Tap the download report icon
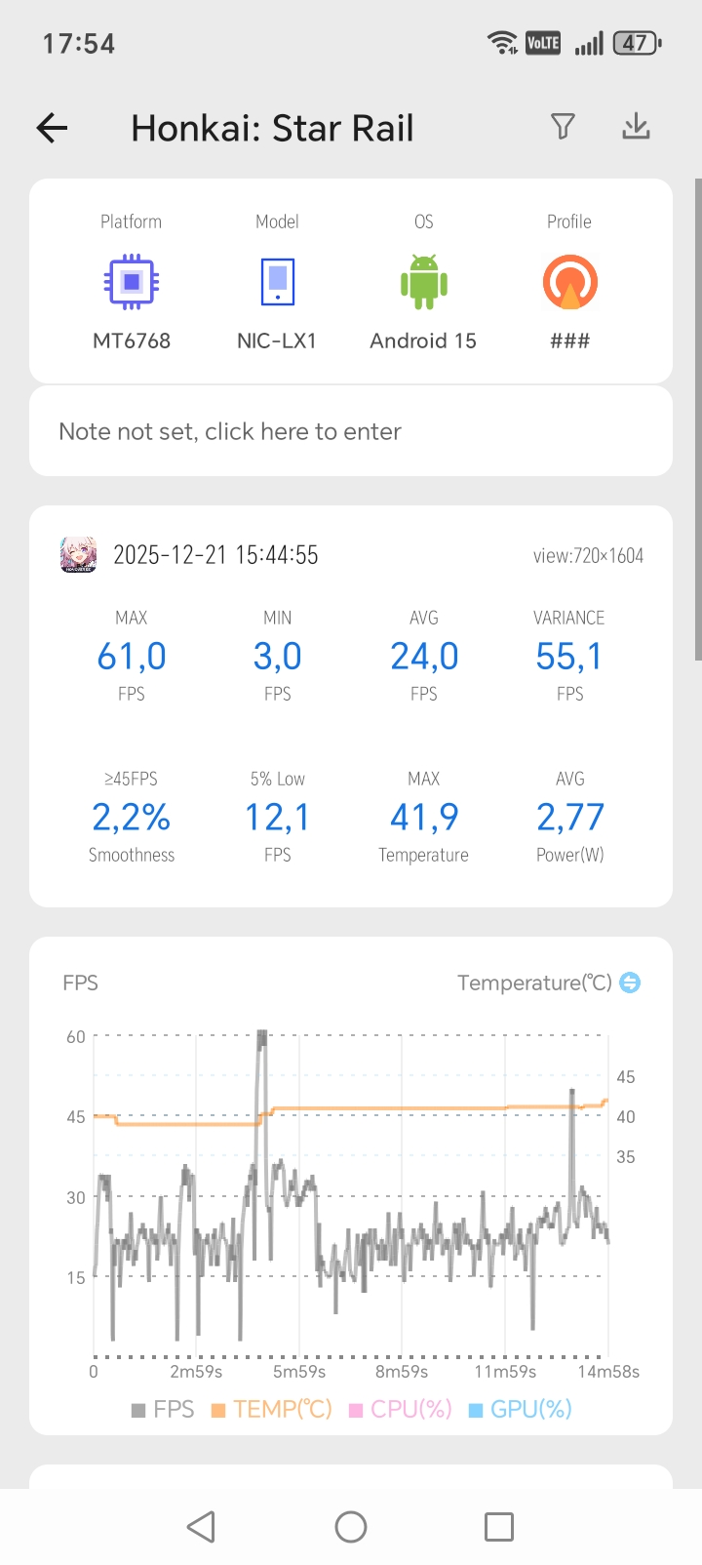The height and width of the screenshot is (1565, 702). (x=636, y=126)
